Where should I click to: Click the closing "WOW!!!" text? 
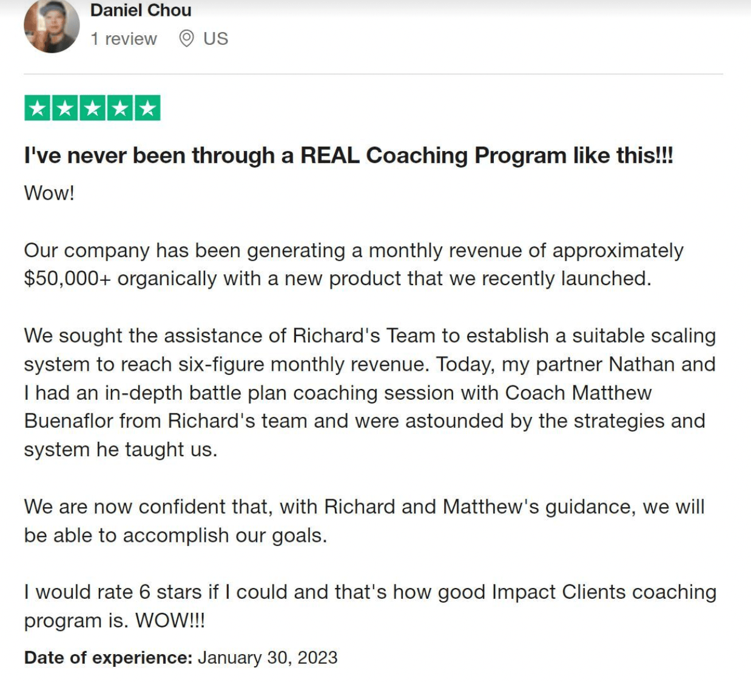coord(170,621)
